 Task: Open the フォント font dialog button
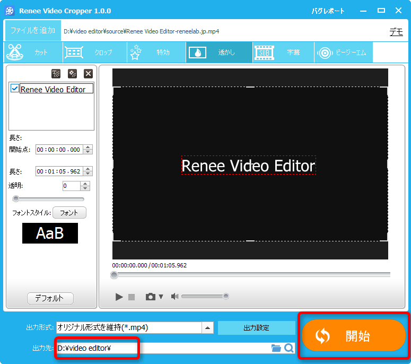coord(69,212)
